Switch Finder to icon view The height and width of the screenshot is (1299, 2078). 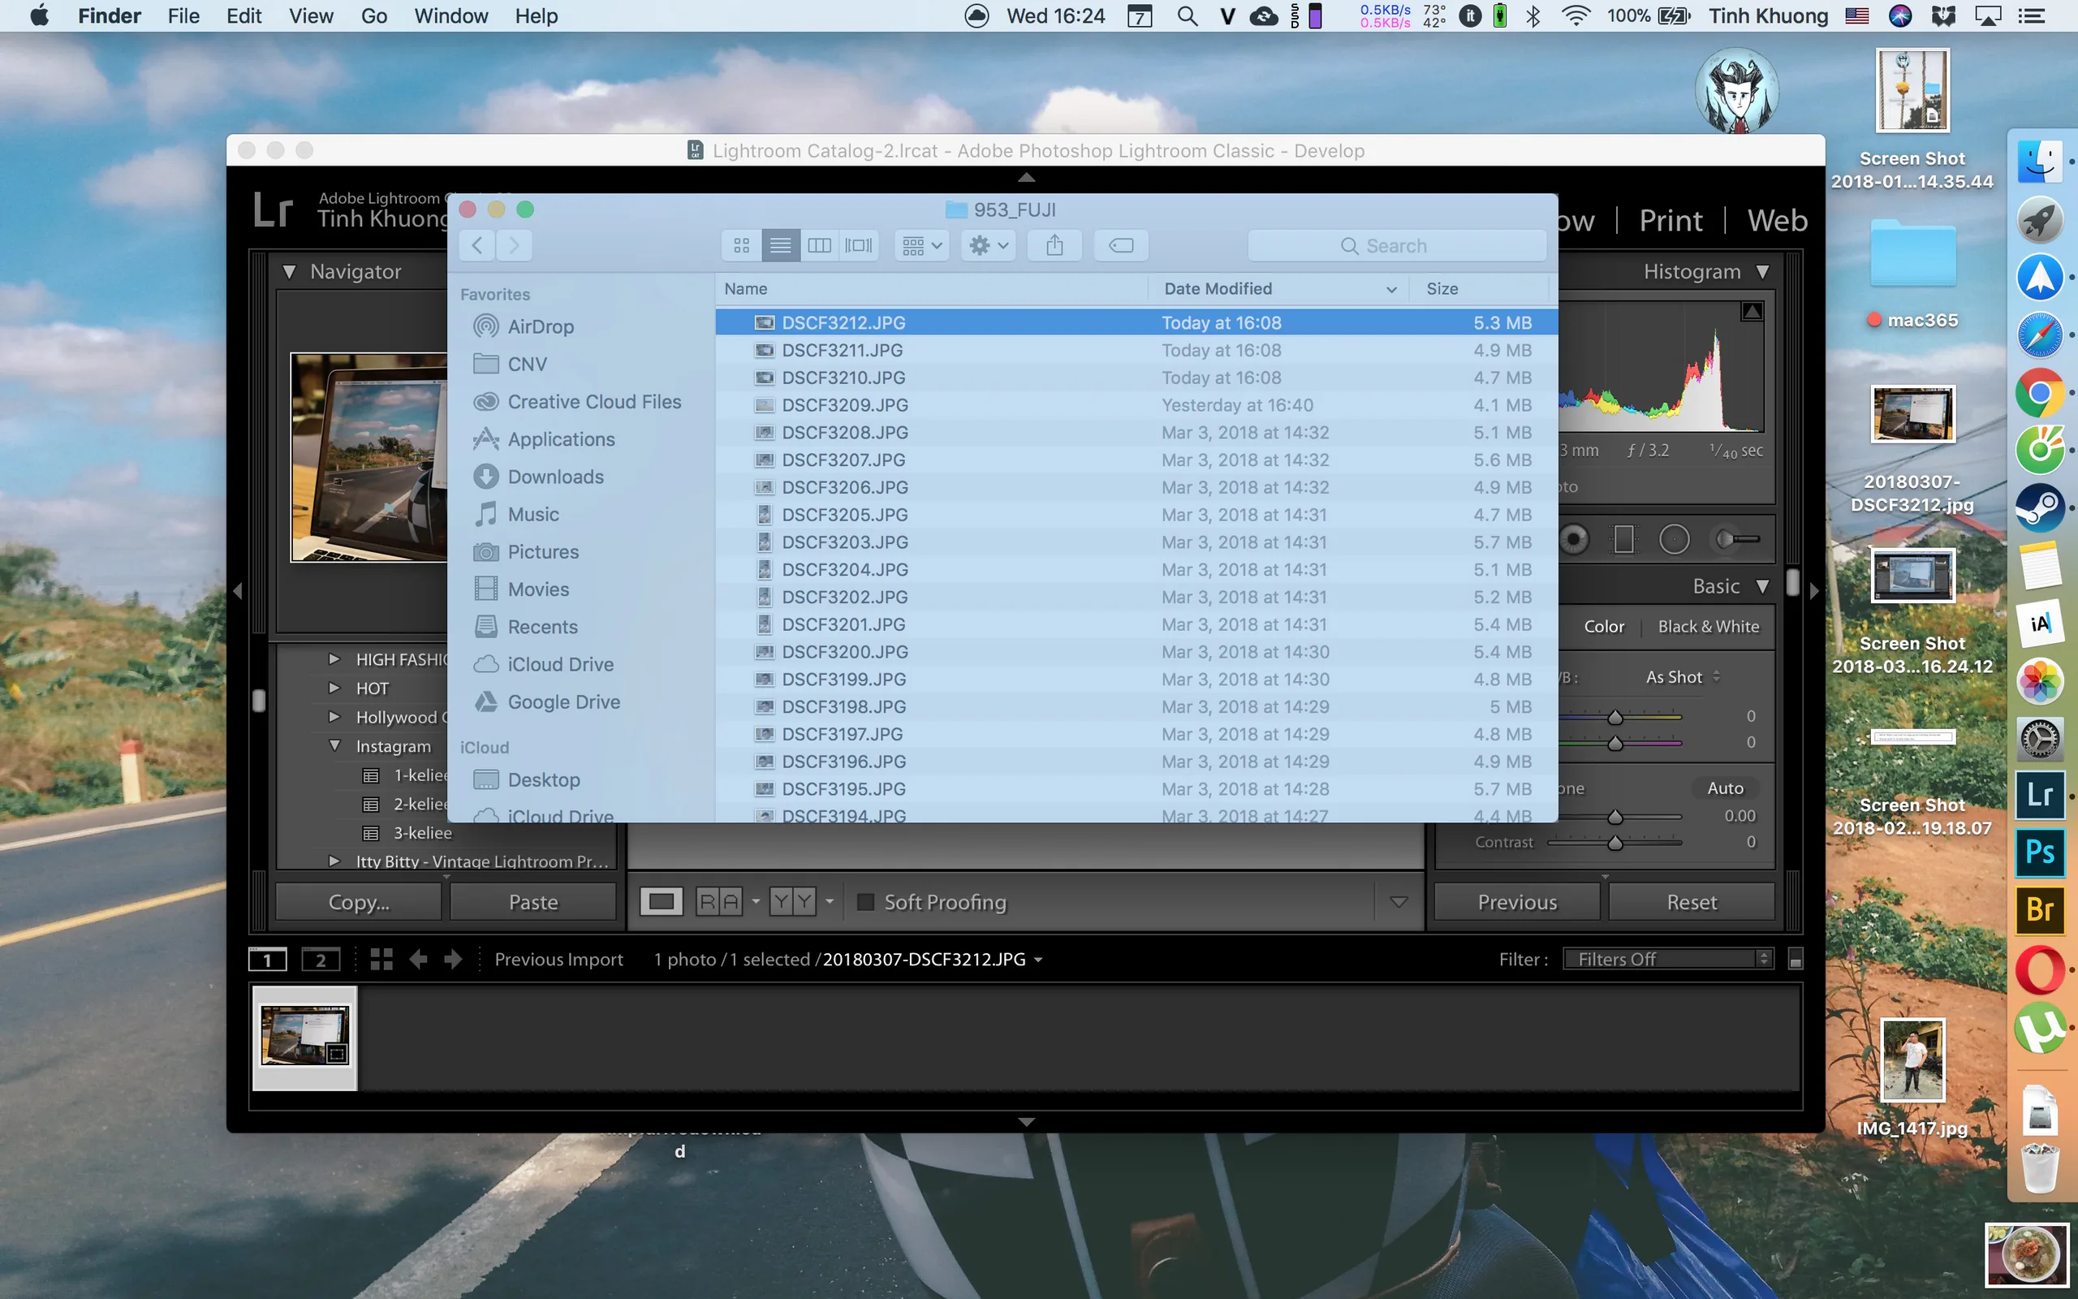pos(741,246)
